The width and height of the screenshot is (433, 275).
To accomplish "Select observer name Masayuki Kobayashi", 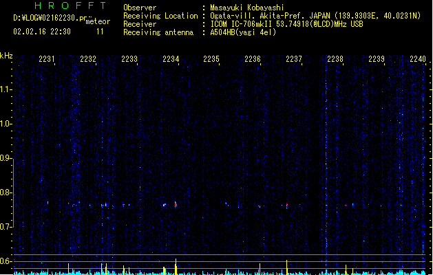I will pyautogui.click(x=247, y=8).
